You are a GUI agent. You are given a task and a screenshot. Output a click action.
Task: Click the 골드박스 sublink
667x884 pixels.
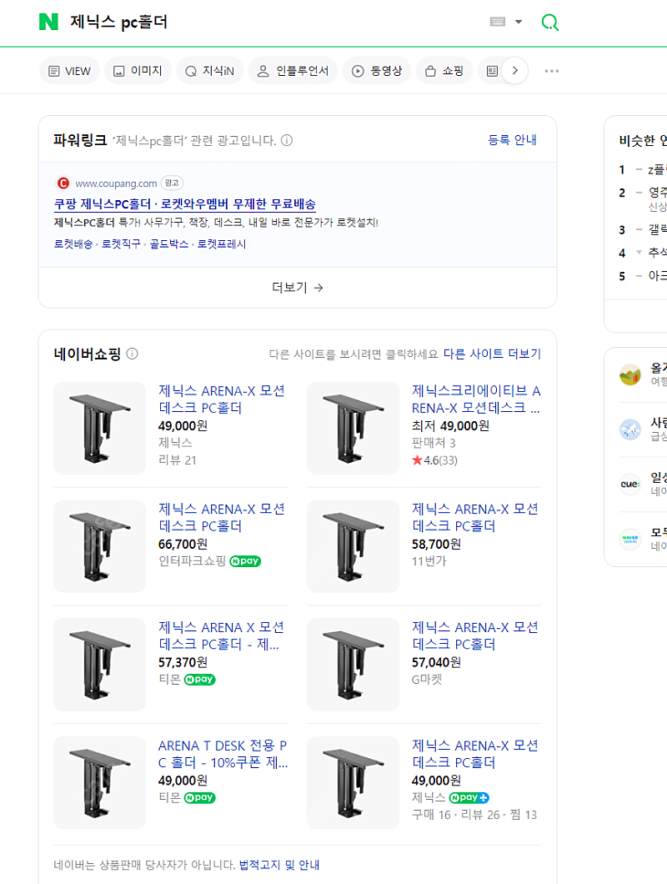[x=169, y=244]
